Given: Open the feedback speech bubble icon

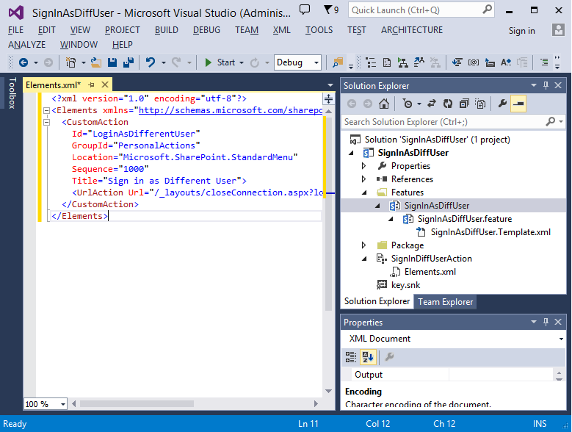Looking at the screenshot, I should 305,10.
